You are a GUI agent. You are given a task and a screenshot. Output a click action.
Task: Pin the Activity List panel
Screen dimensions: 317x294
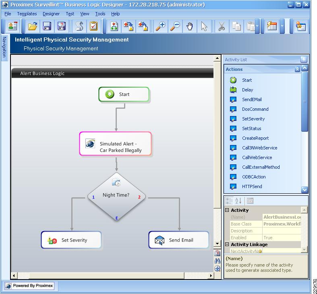pyautogui.click(x=304, y=60)
